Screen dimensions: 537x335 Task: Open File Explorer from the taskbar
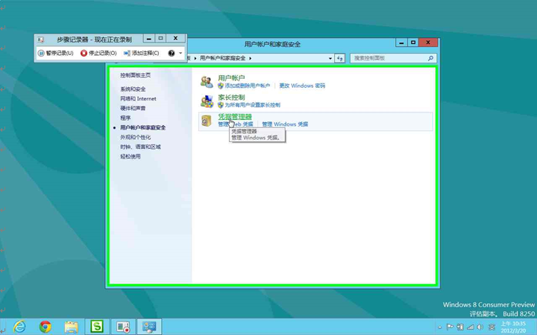[x=71, y=327]
